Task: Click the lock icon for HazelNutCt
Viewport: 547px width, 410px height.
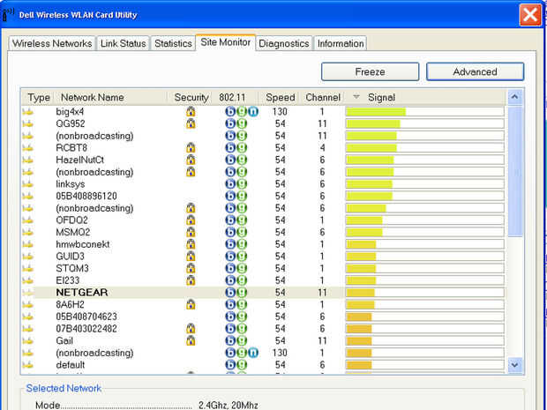Action: (191, 160)
